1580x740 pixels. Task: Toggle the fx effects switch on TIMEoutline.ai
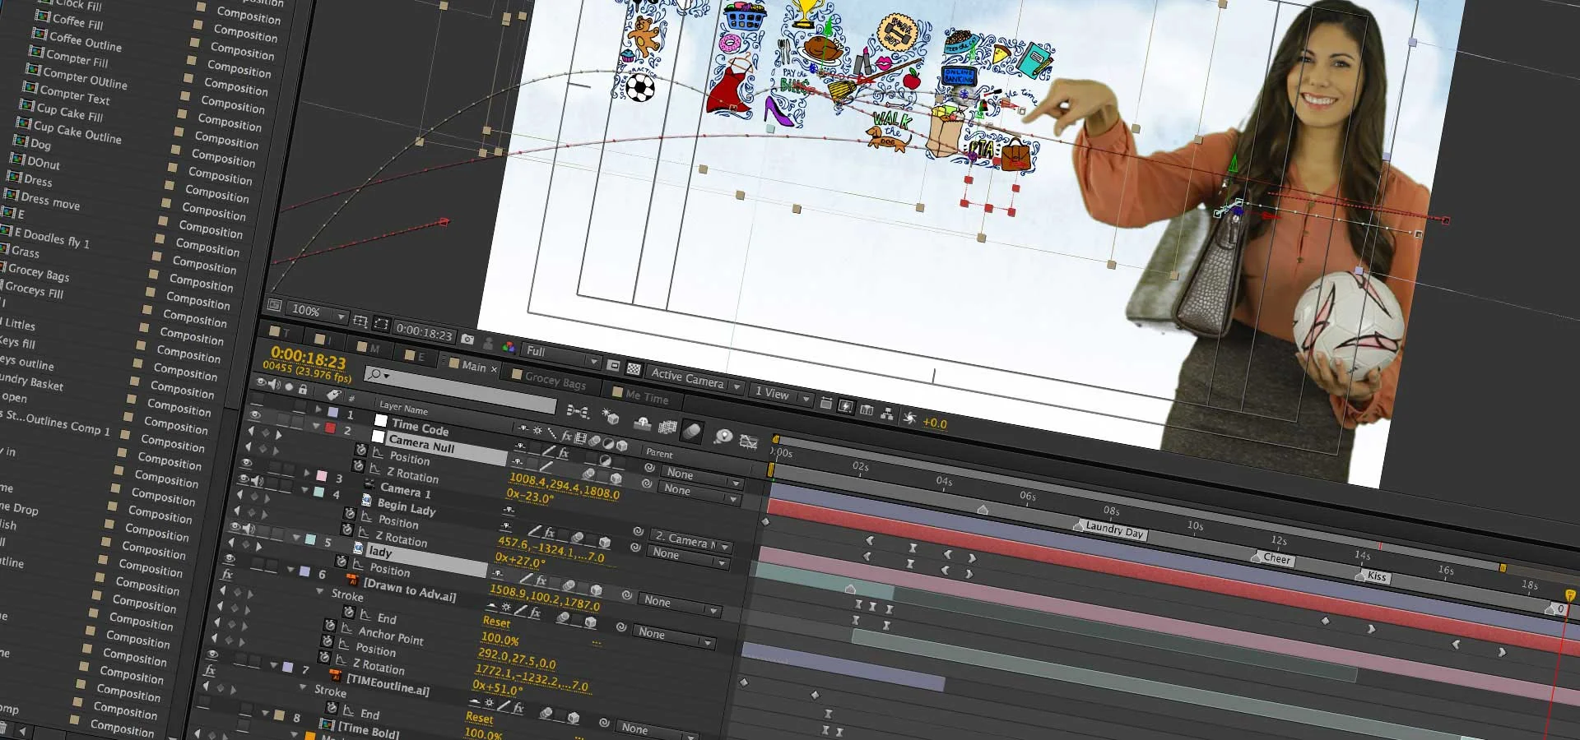coord(518,707)
